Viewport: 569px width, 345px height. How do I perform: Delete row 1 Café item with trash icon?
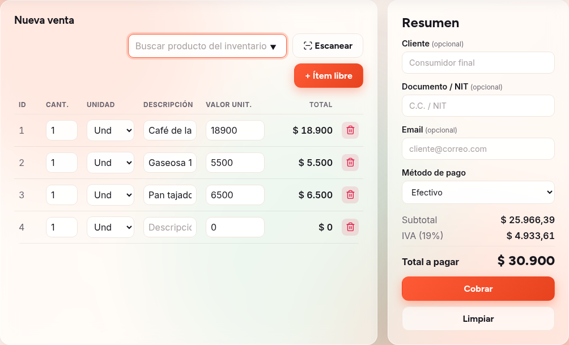(350, 130)
